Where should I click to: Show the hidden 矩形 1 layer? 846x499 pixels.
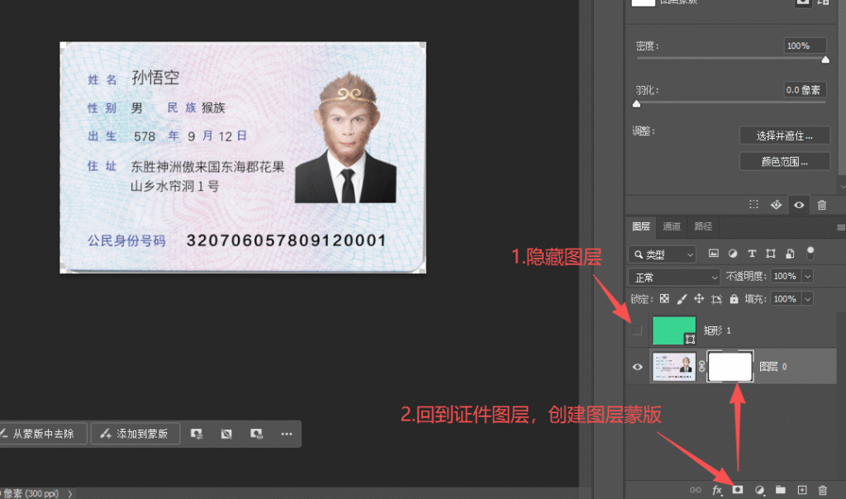click(x=637, y=330)
